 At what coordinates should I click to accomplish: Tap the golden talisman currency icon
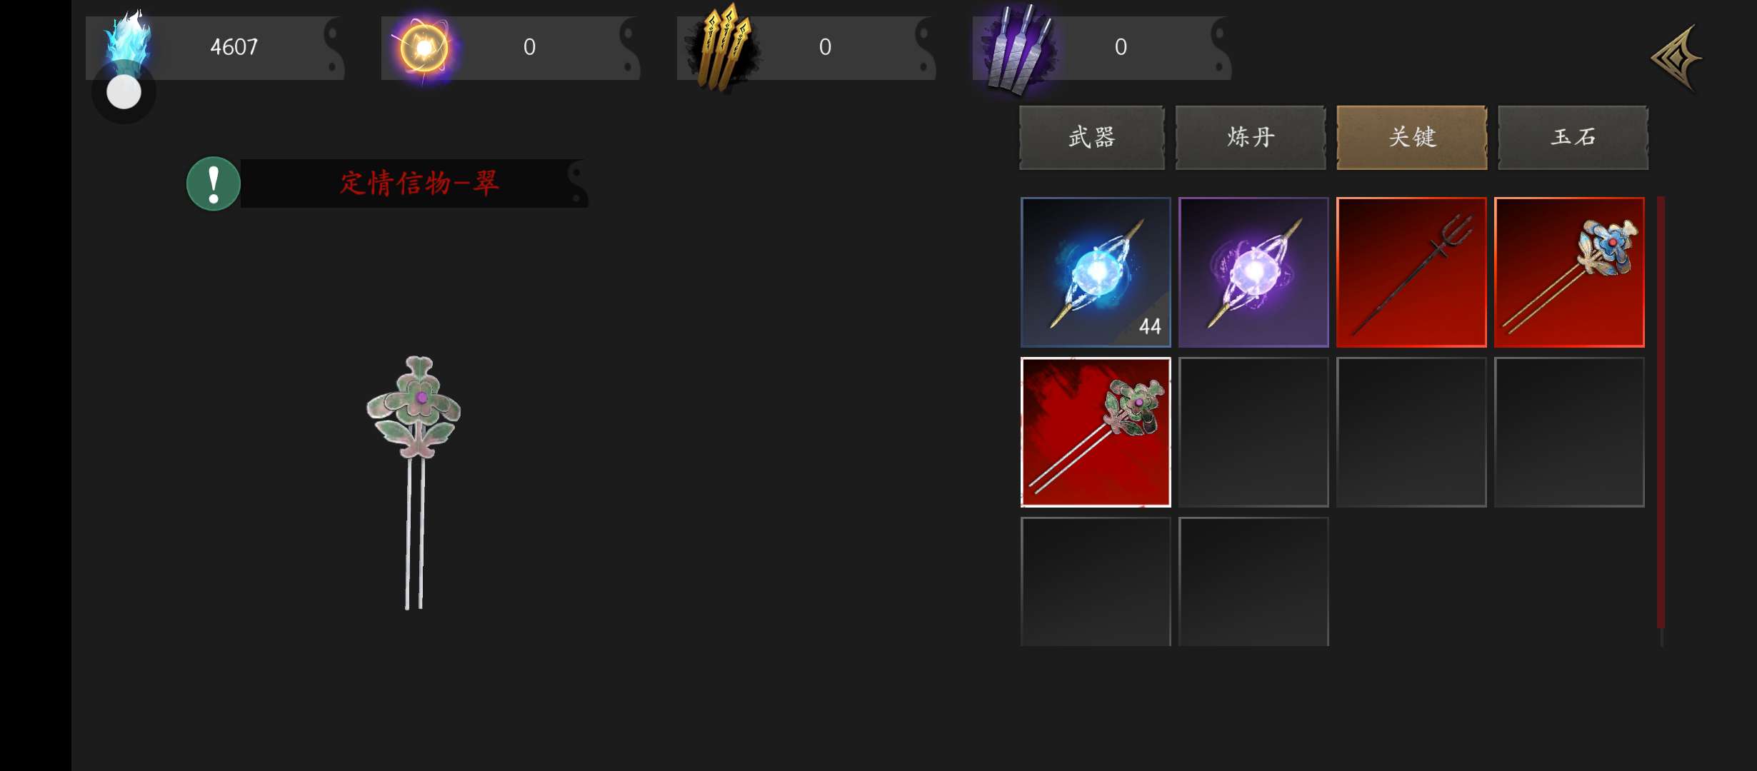[722, 47]
